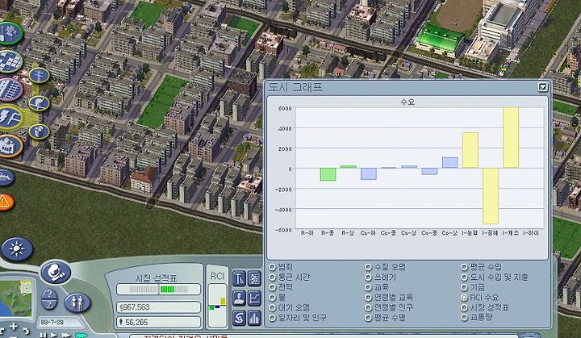581x338 pixels.
Task: Select the bulldozer demolish tool
Action: (x=6, y=178)
